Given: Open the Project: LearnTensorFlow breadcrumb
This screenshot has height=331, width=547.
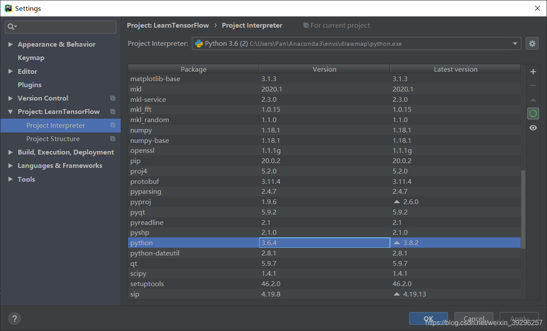Looking at the screenshot, I should pyautogui.click(x=168, y=25).
